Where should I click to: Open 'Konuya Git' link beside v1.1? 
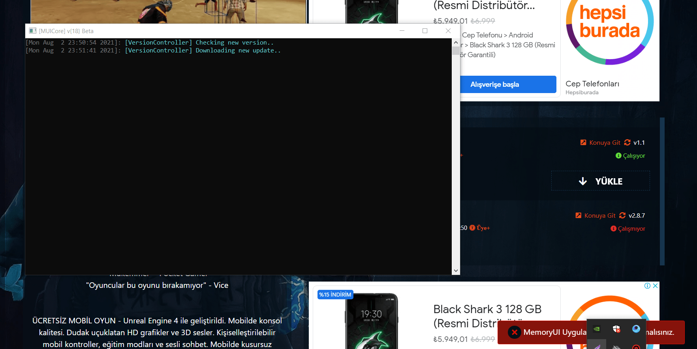[605, 143]
